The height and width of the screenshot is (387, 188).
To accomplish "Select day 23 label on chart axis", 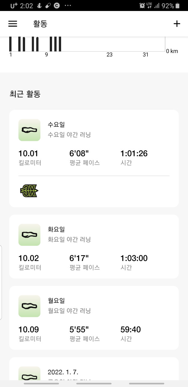I will (x=109, y=55).
